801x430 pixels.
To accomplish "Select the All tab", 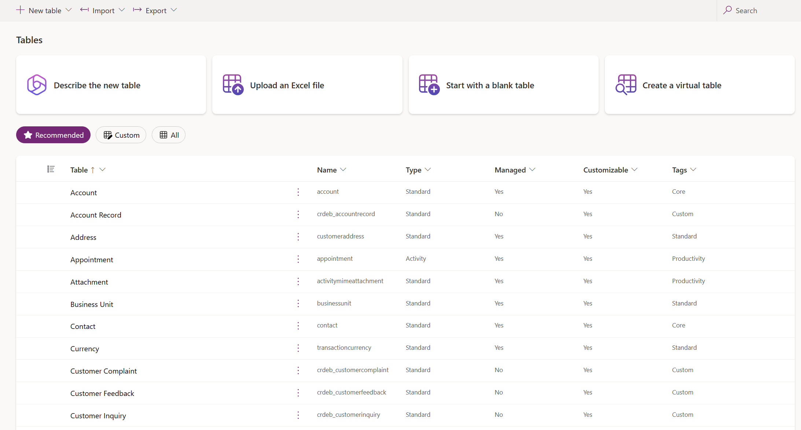I will (x=169, y=134).
